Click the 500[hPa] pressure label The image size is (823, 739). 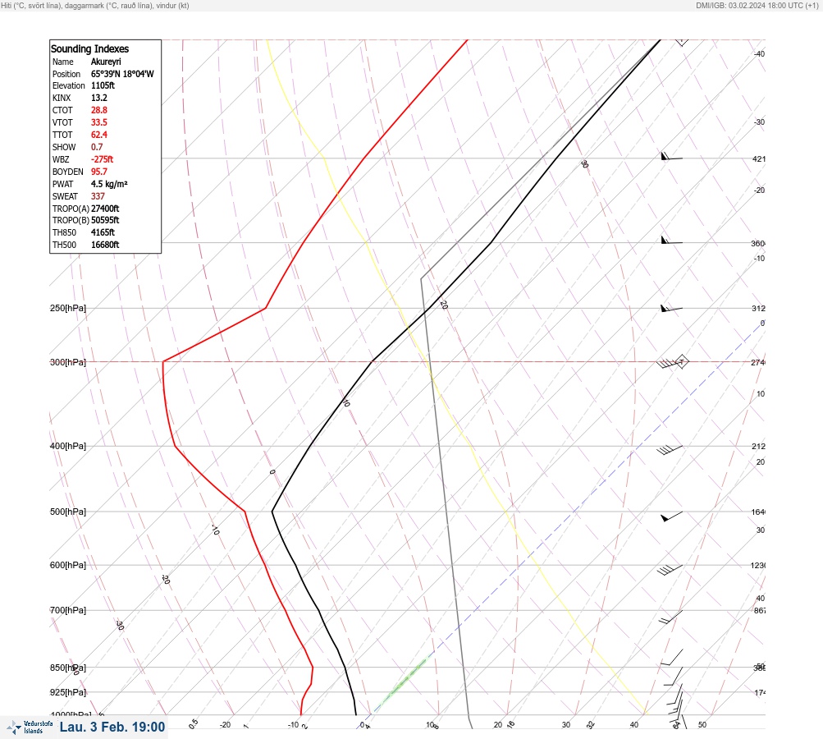tap(68, 512)
